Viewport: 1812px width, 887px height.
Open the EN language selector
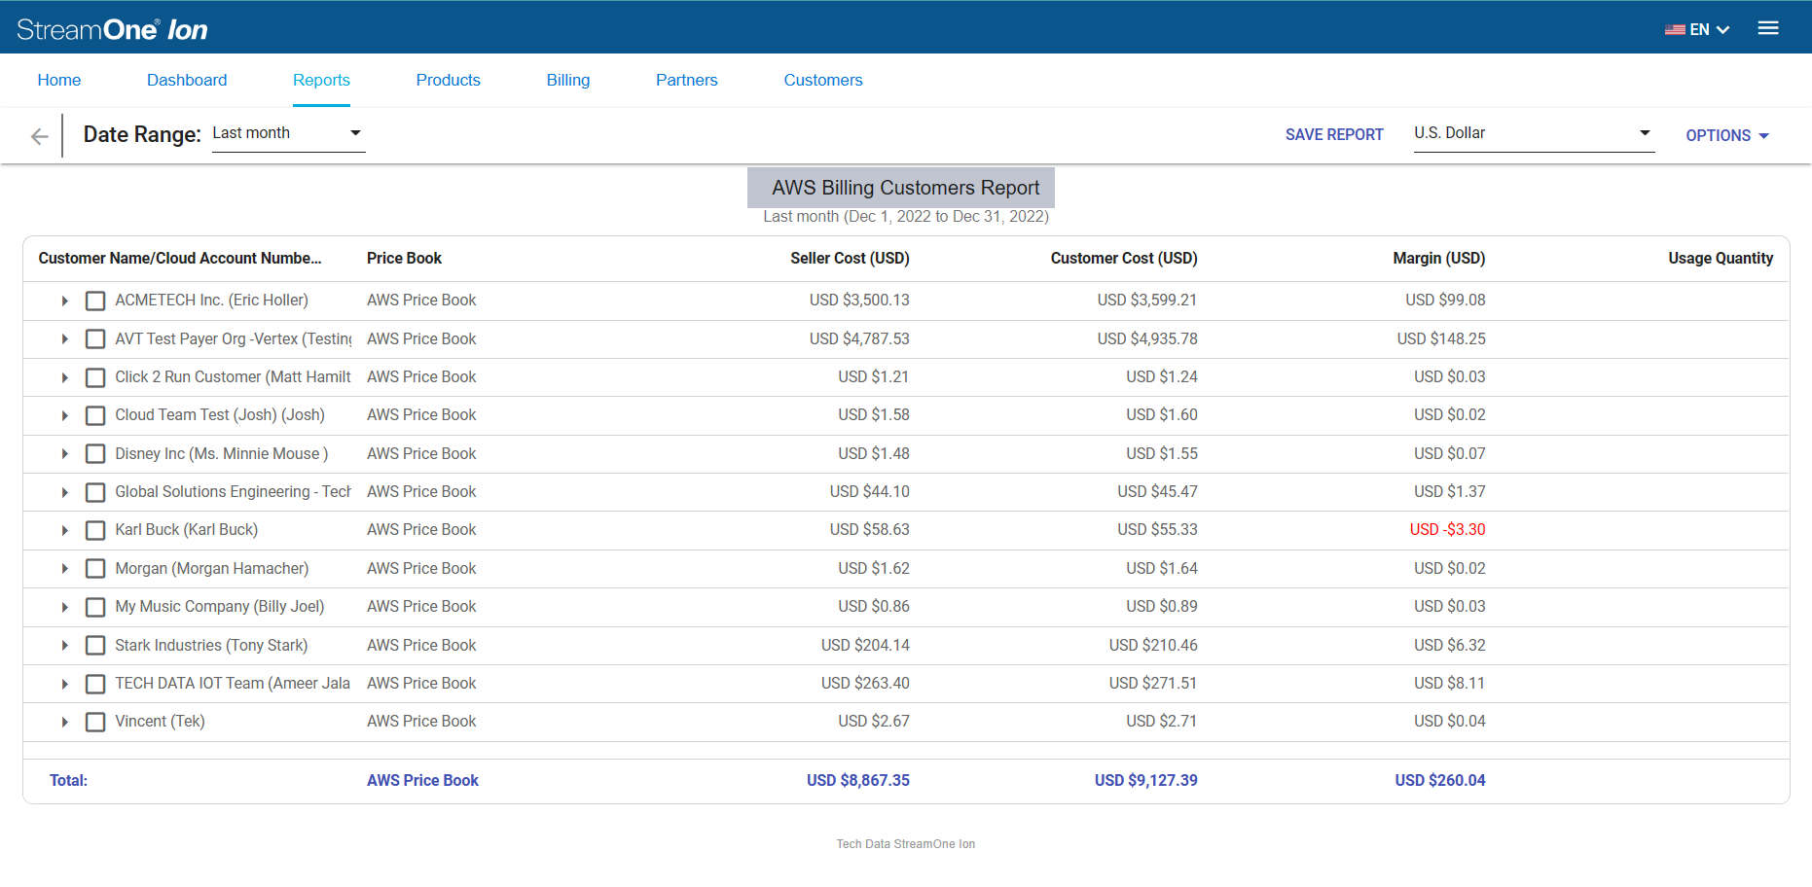(1698, 29)
